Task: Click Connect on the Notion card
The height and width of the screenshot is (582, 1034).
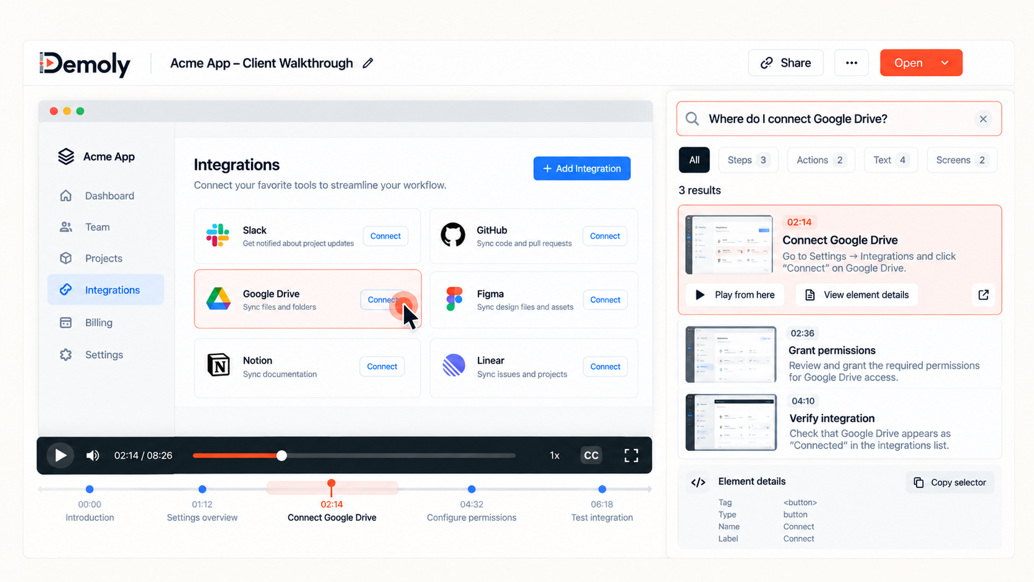Action: click(382, 367)
